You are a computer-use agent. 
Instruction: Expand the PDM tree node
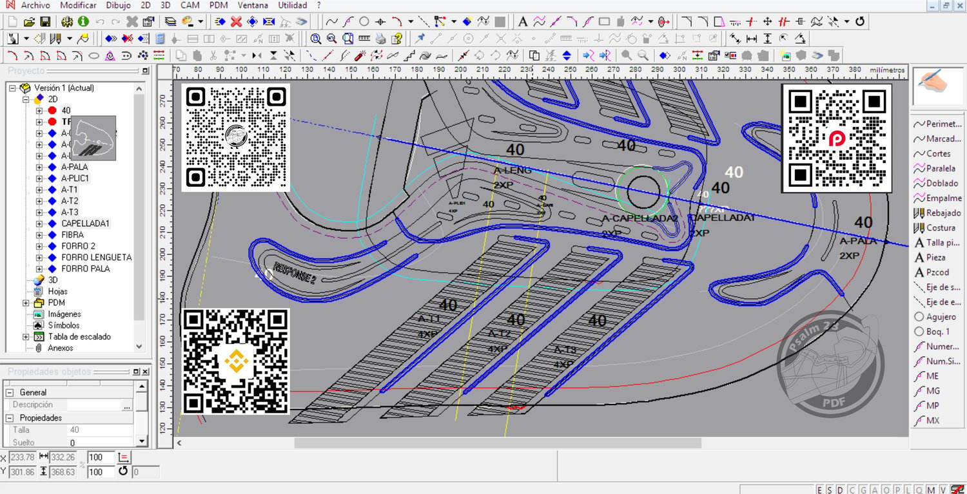[26, 303]
